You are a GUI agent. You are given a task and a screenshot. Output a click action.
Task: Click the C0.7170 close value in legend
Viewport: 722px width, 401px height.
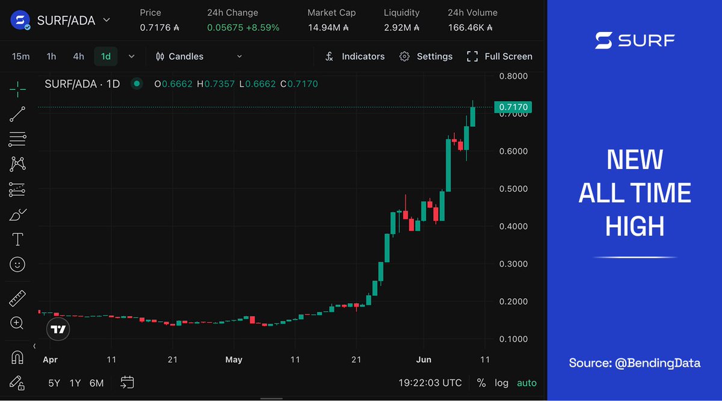pos(299,84)
